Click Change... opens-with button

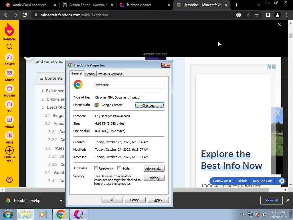(149, 105)
